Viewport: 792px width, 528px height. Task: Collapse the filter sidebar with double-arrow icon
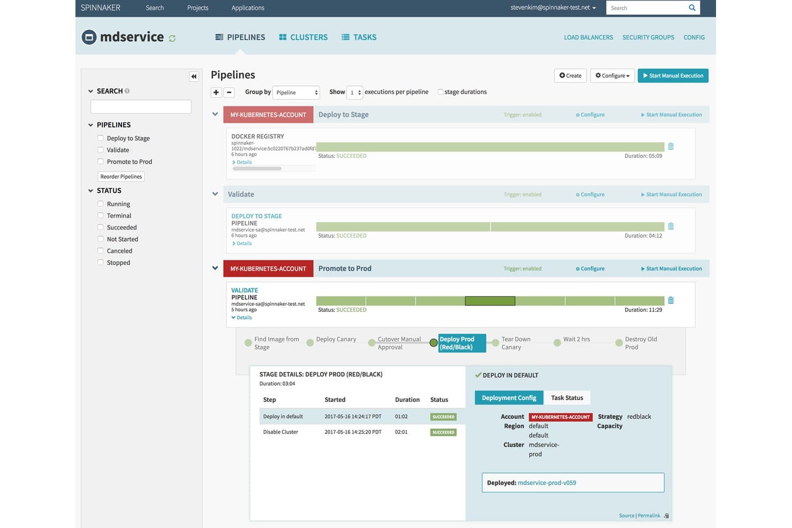[194, 76]
